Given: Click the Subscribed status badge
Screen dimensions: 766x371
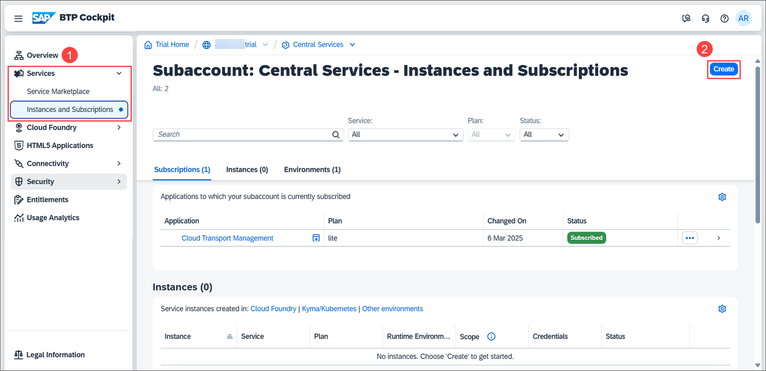Looking at the screenshot, I should tap(587, 238).
